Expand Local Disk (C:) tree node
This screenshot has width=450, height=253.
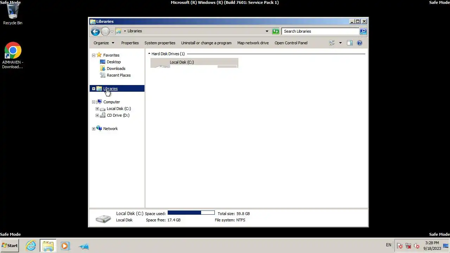(x=97, y=109)
